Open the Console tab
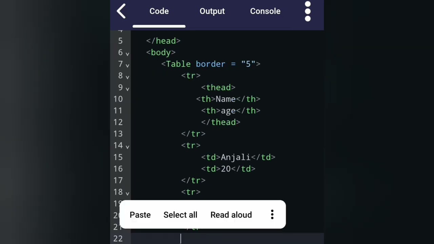 (x=265, y=11)
